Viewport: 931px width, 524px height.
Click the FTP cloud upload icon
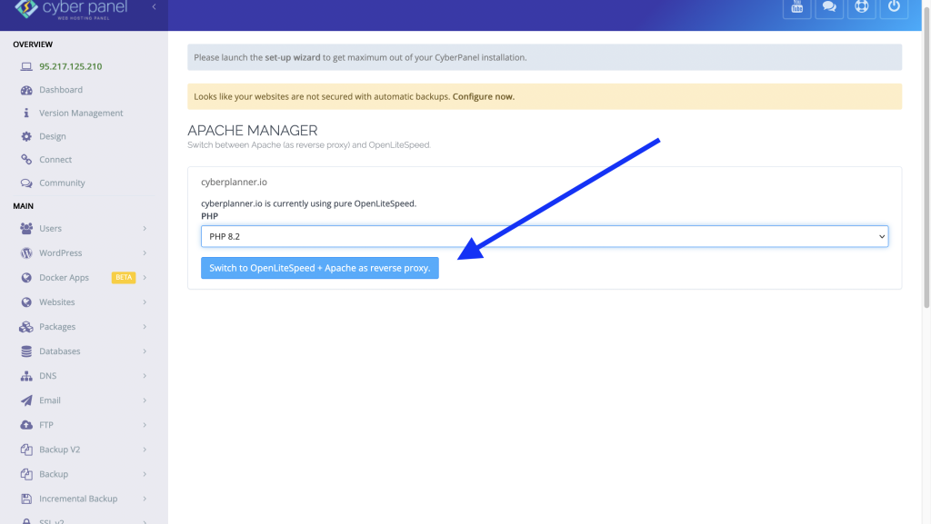point(26,425)
